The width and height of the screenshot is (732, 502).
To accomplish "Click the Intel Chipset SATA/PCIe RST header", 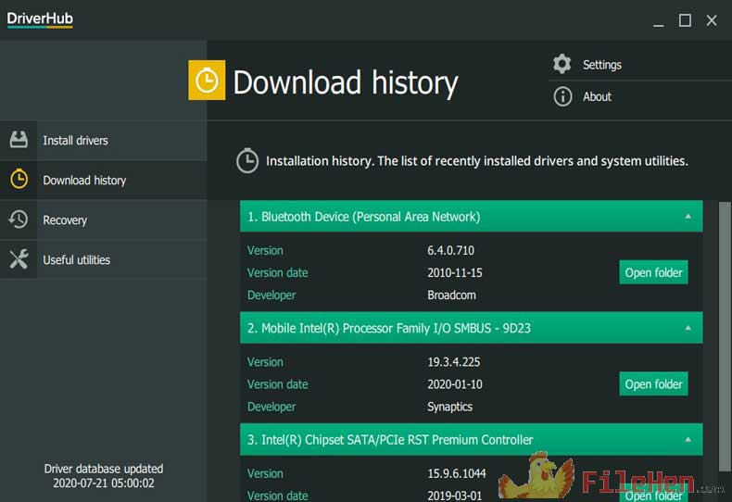I will [471, 440].
